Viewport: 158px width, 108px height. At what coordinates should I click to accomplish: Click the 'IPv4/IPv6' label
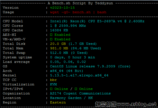pos(13,89)
